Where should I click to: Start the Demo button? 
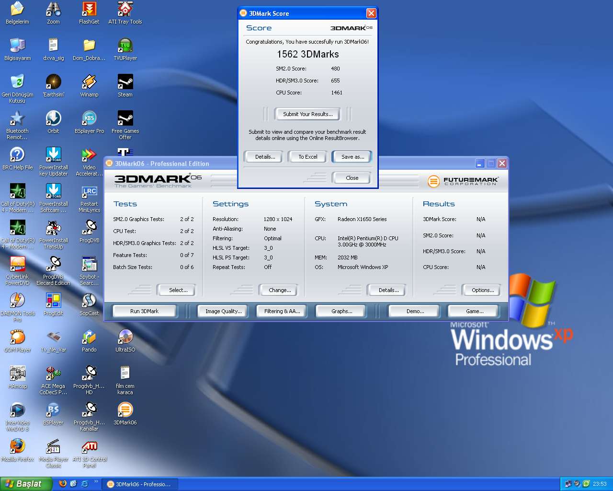(x=415, y=311)
